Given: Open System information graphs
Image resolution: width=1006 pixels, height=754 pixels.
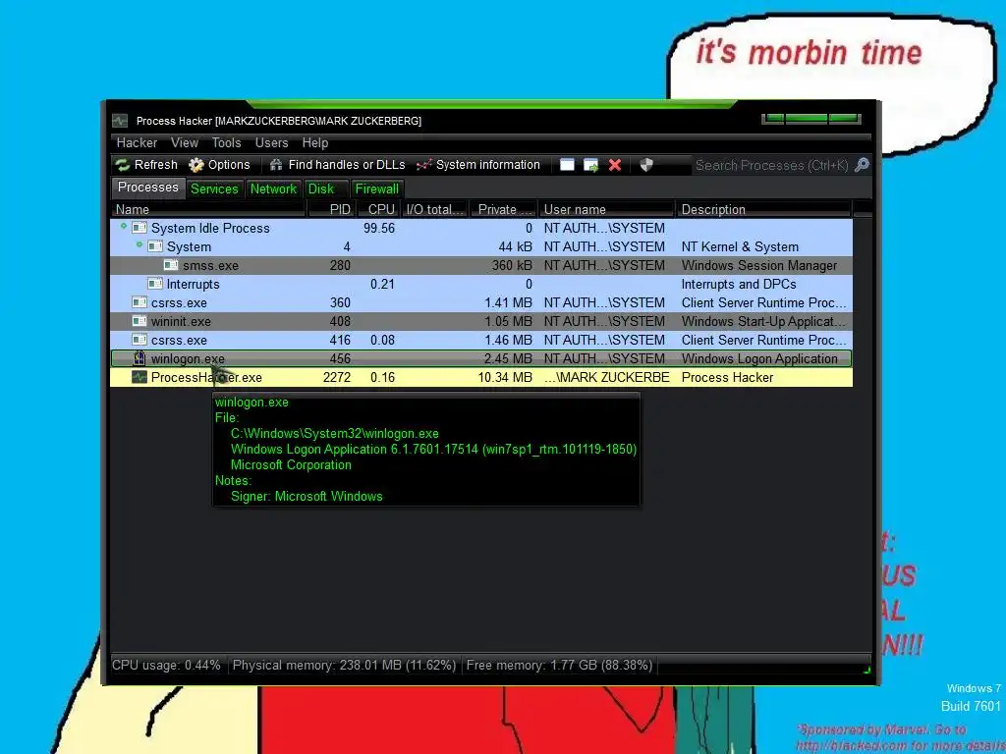Looking at the screenshot, I should point(478,165).
